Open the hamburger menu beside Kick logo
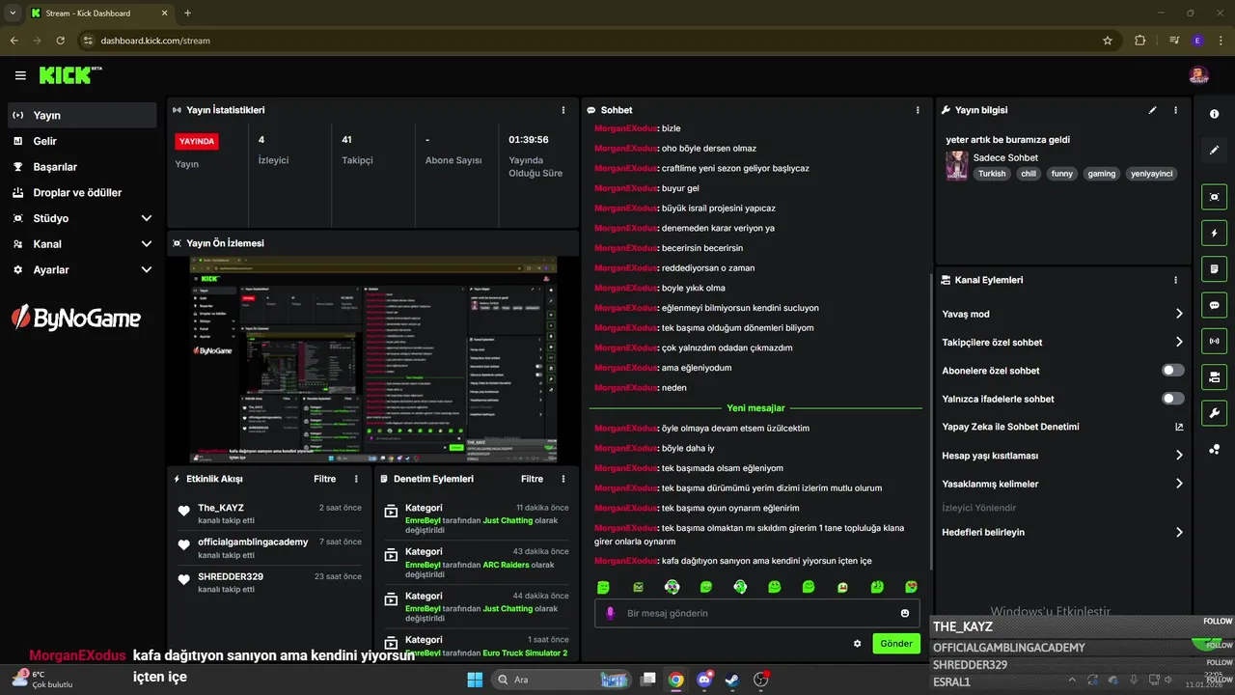Viewport: 1235px width, 695px height. [20, 75]
